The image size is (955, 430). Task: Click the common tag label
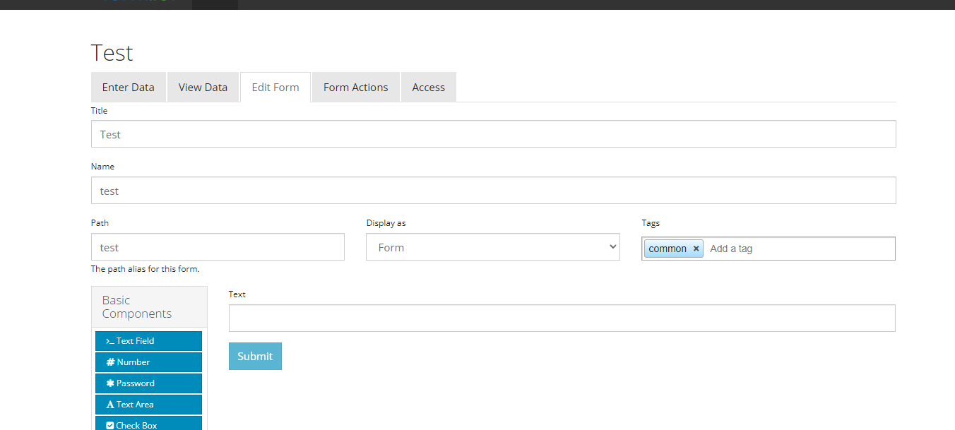pos(668,249)
